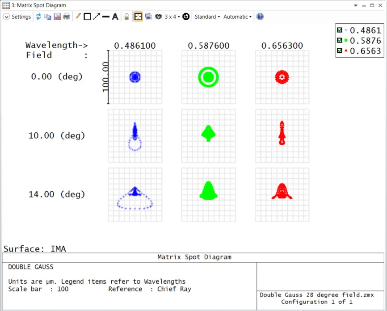Expand the Settings panel chevron
Viewport: 387px width, 311px height.
6,17
